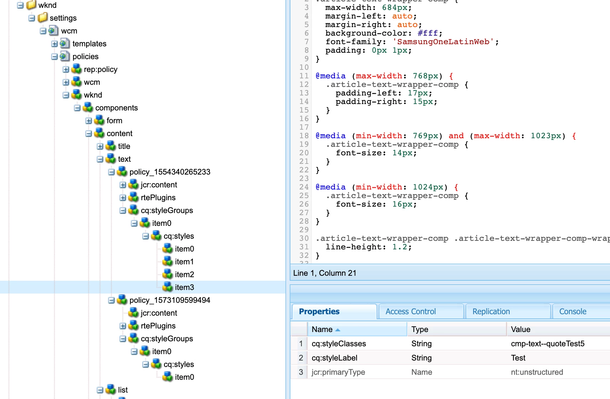Click the content node icon
Viewport: 610px width, 399px height.
pyautogui.click(x=99, y=133)
